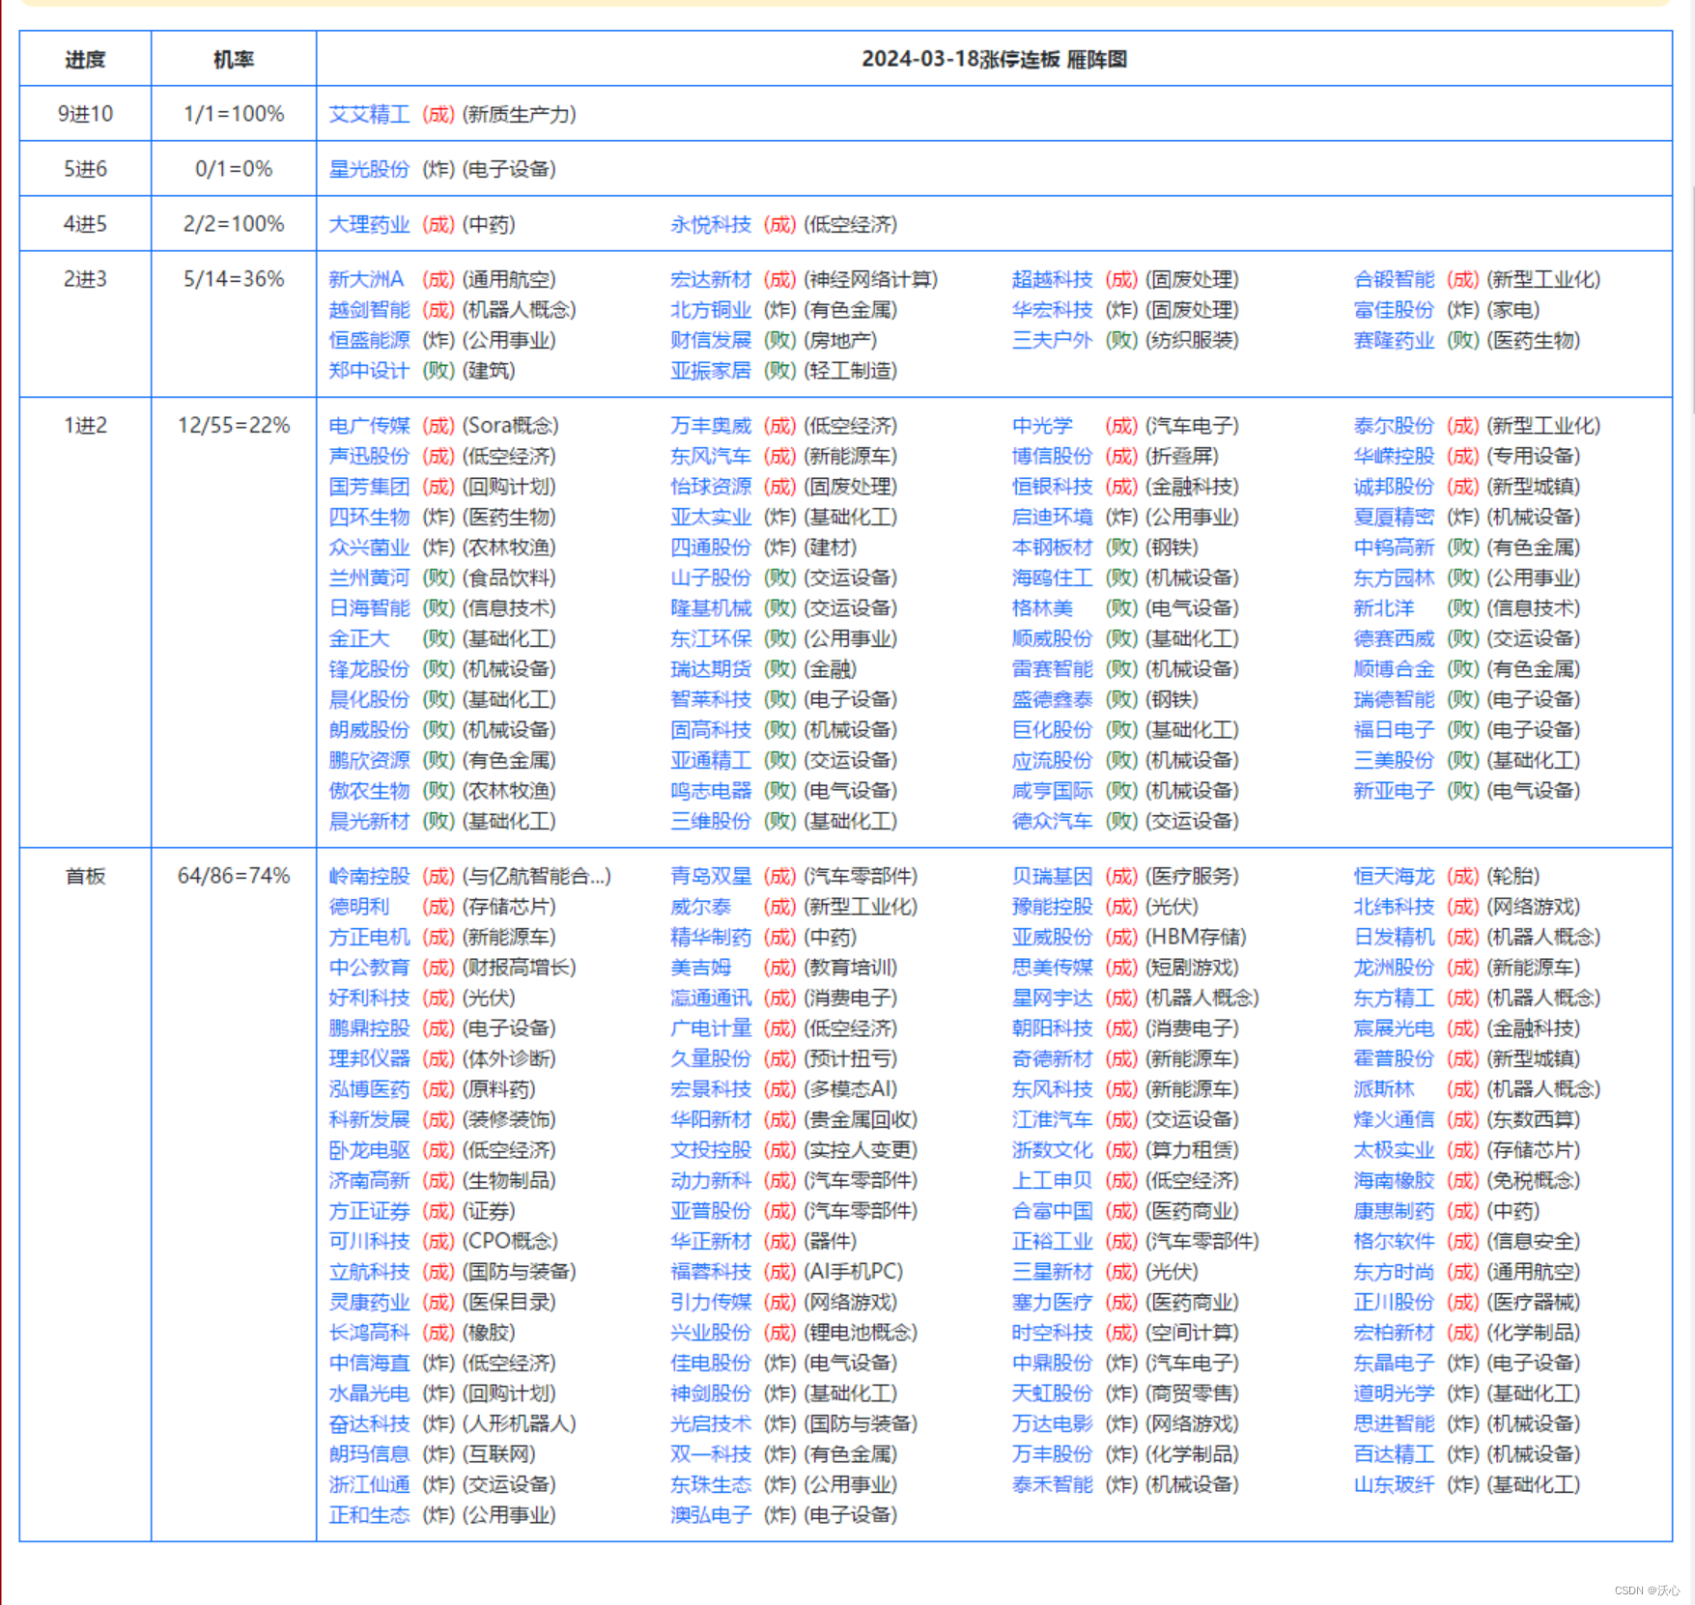Open the 可川科技 link

369,1241
